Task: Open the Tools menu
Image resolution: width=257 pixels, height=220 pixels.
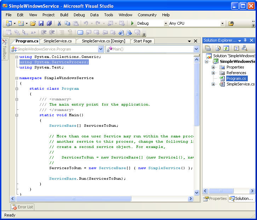Action: (x=109, y=15)
